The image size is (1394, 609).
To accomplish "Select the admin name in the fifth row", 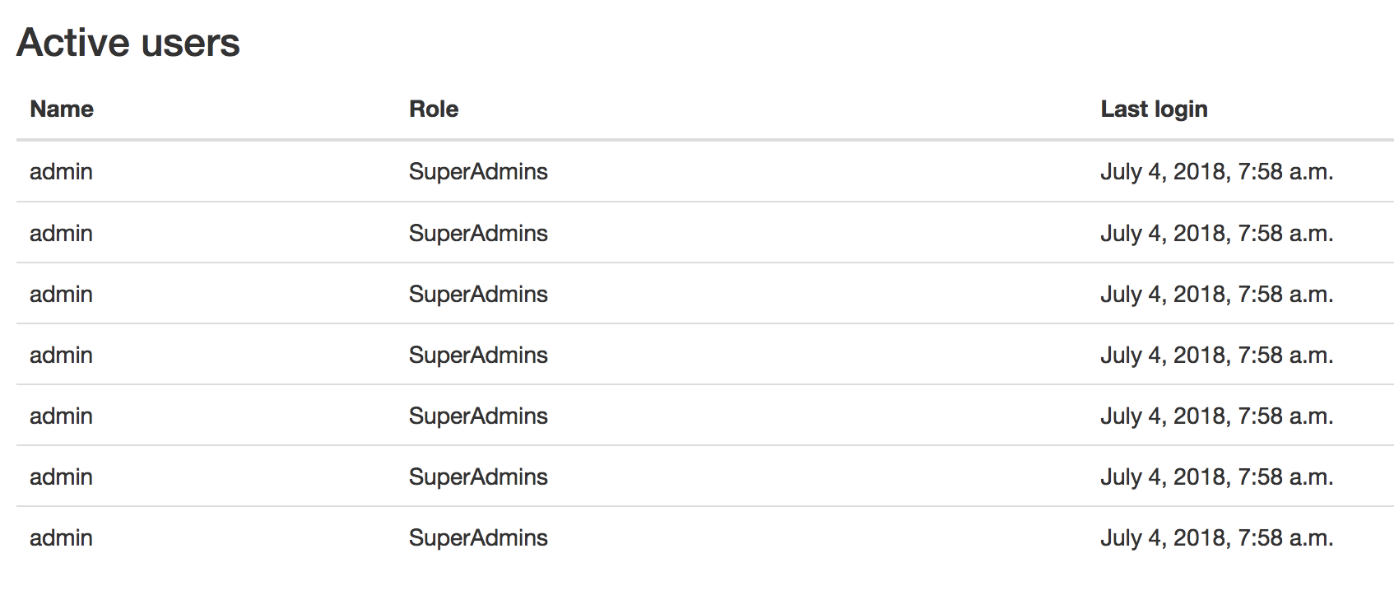I will point(61,416).
